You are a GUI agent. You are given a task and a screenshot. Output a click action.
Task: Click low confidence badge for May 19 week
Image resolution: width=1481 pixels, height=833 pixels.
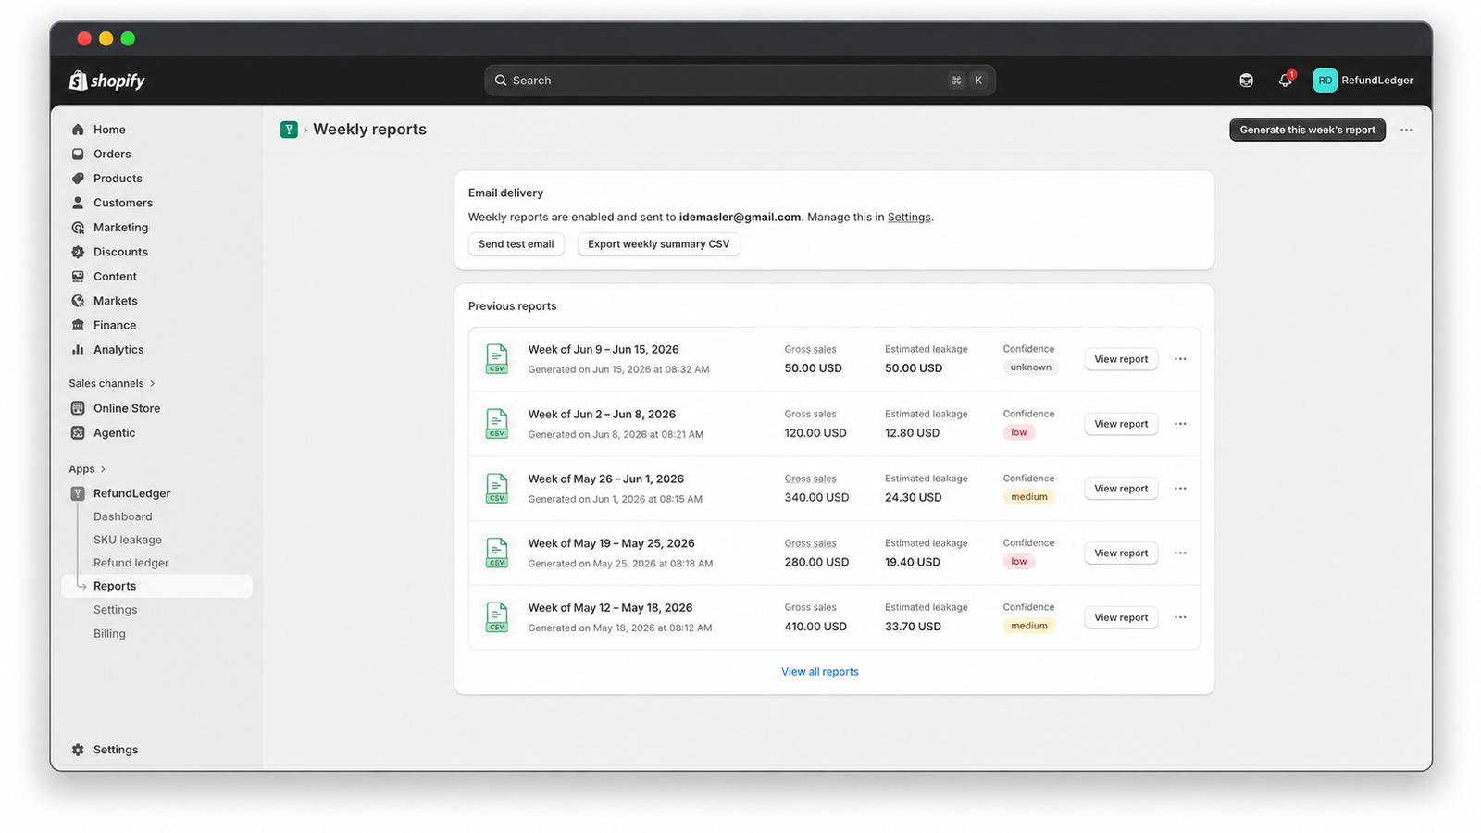(1018, 561)
